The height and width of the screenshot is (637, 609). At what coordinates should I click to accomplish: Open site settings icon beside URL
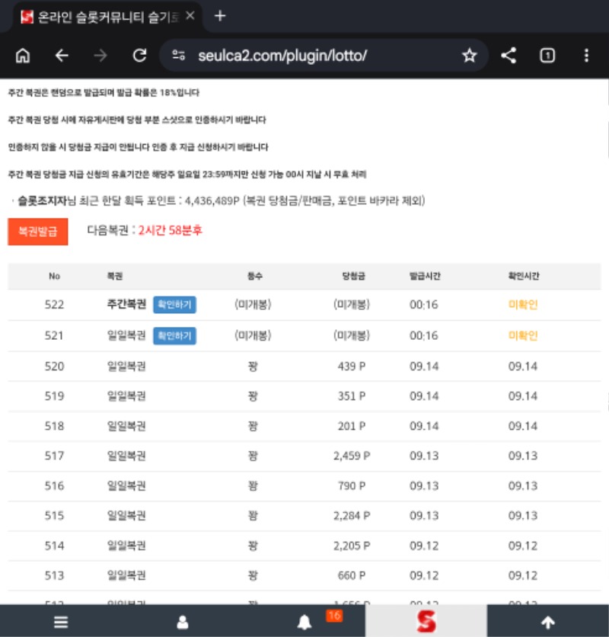coord(179,55)
